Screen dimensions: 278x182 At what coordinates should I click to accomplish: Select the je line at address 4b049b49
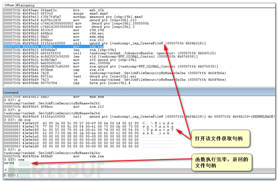115,80
